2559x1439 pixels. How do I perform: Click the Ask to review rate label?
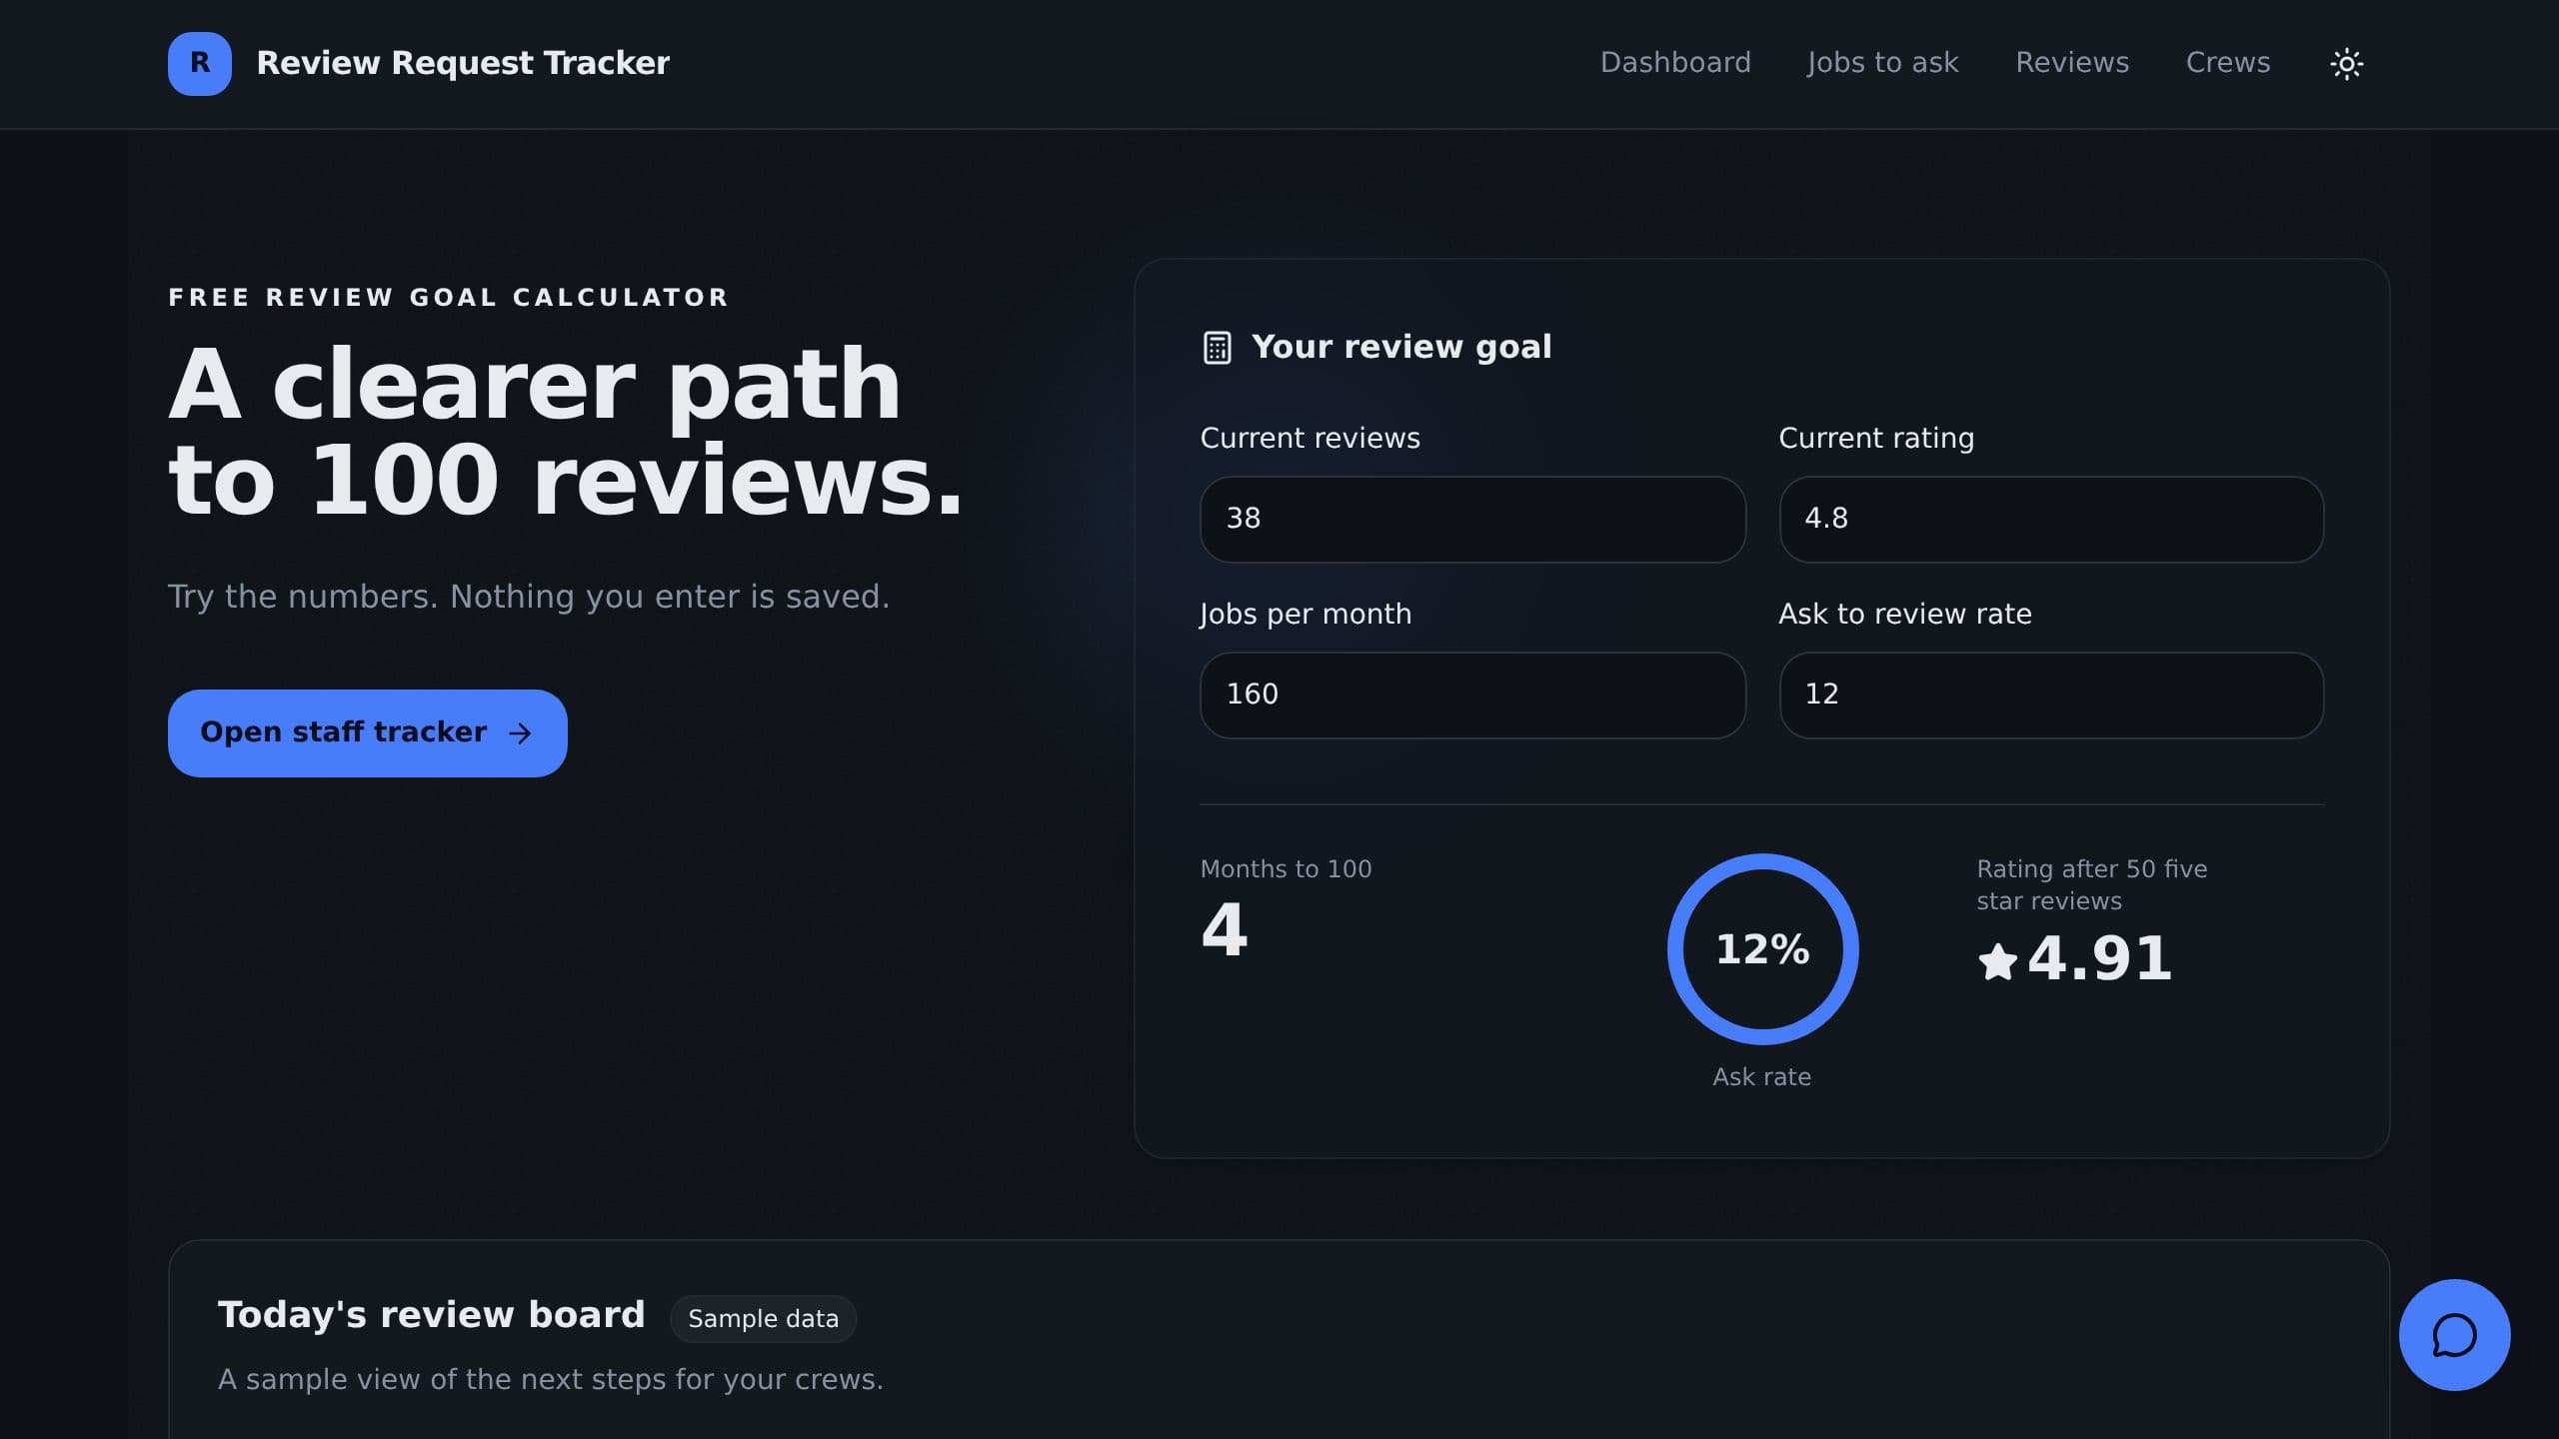1905,614
